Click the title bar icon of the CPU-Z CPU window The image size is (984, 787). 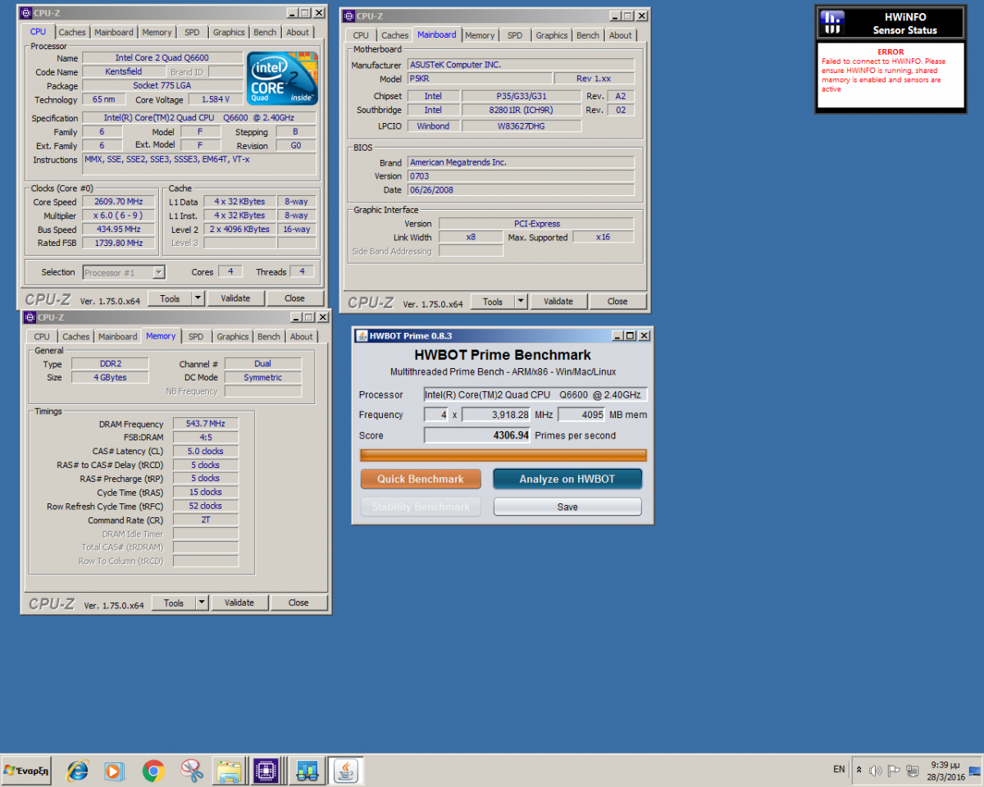click(x=26, y=13)
